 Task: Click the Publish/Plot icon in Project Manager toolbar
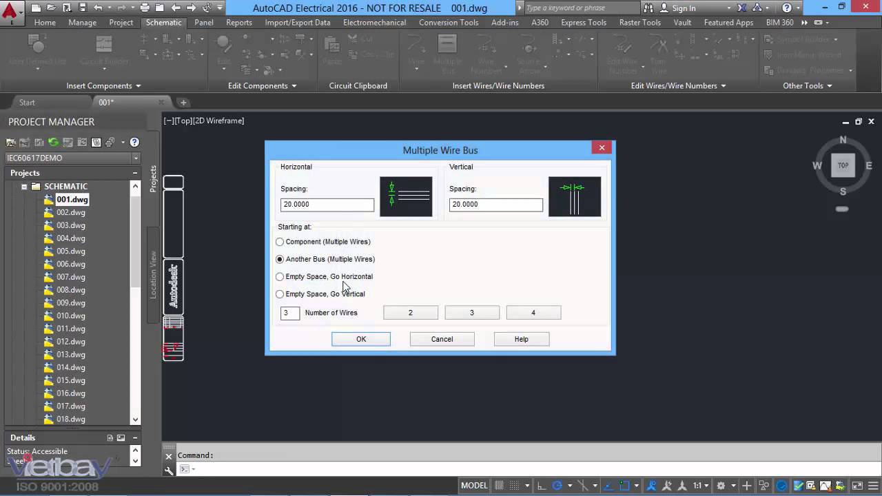click(110, 143)
